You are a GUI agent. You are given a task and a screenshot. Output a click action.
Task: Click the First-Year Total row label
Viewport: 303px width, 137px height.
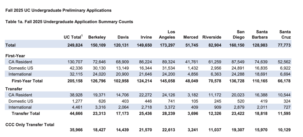tap(27, 81)
